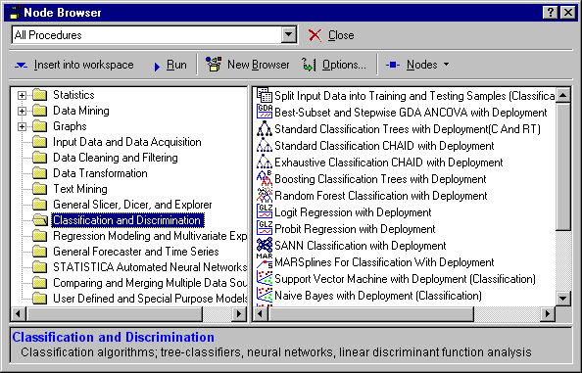Click Standard Classification Trees (C And RT) icon

tap(265, 128)
